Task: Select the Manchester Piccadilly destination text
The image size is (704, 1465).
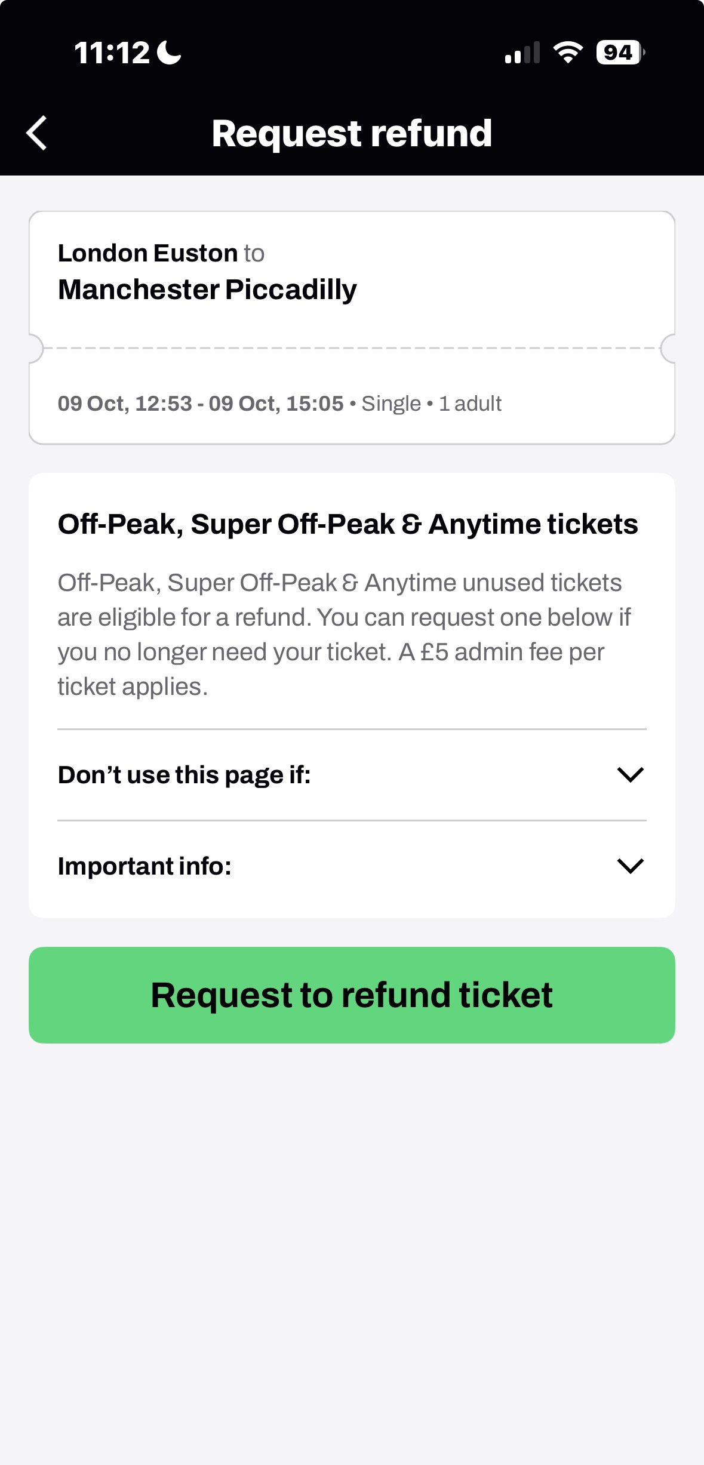Action: tap(207, 290)
